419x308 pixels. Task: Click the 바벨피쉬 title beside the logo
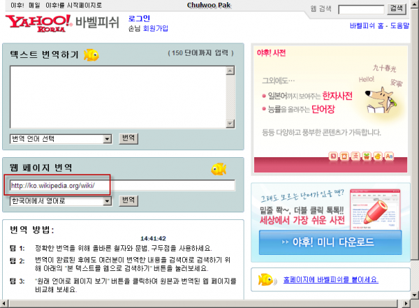97,22
